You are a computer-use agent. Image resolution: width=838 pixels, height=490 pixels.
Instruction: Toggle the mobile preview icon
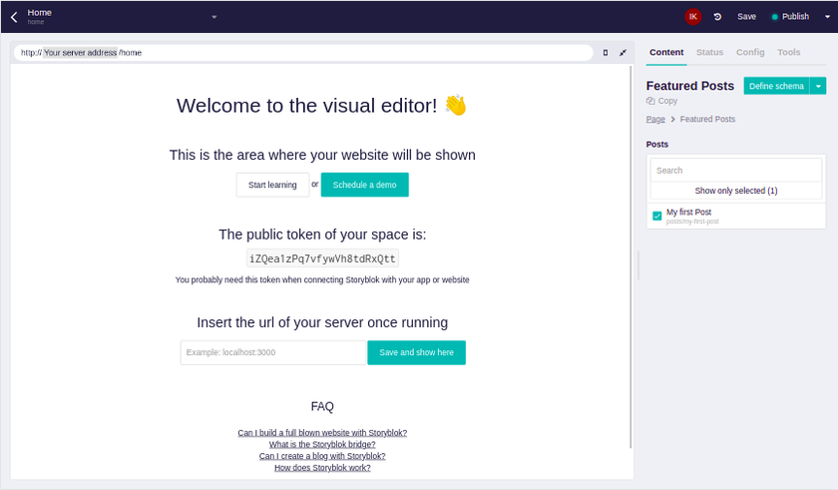(605, 52)
